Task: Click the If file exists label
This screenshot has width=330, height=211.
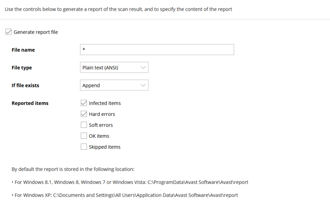Action: pyautogui.click(x=25, y=85)
